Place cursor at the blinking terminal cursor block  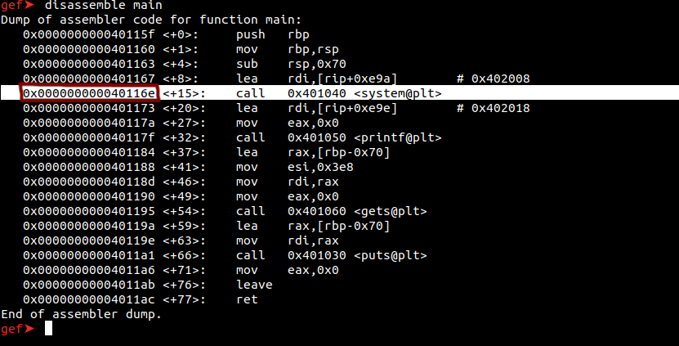48,328
